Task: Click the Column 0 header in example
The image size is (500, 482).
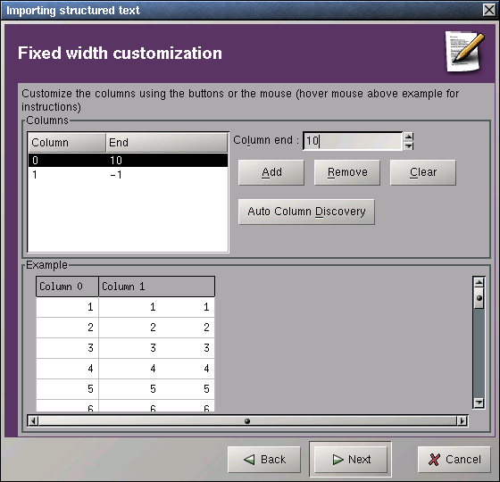Action: pos(67,287)
